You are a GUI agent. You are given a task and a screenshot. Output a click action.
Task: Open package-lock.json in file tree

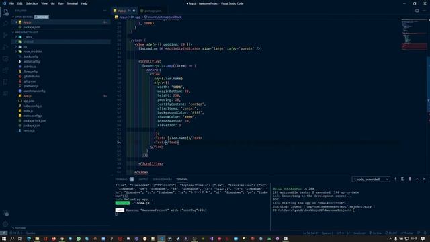(x=34, y=121)
